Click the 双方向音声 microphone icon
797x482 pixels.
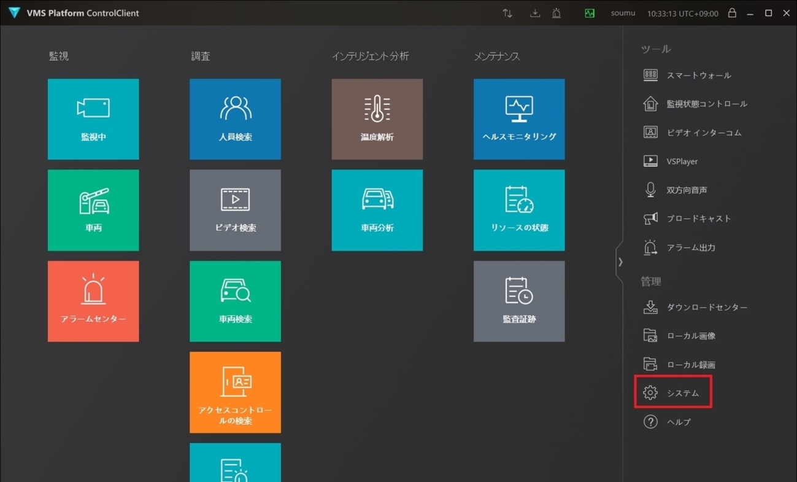[x=650, y=190]
